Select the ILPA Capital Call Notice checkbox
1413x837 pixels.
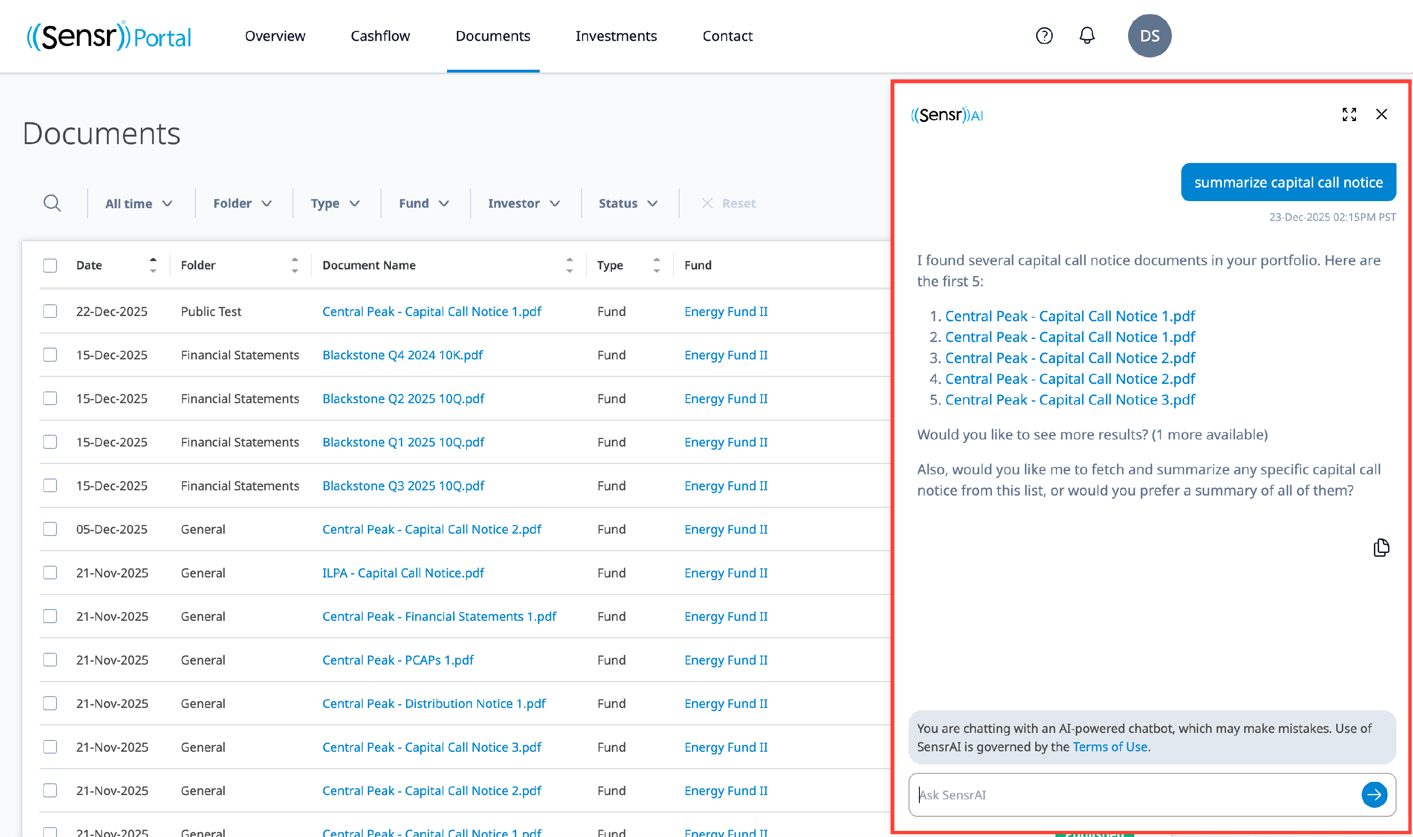[x=50, y=572]
